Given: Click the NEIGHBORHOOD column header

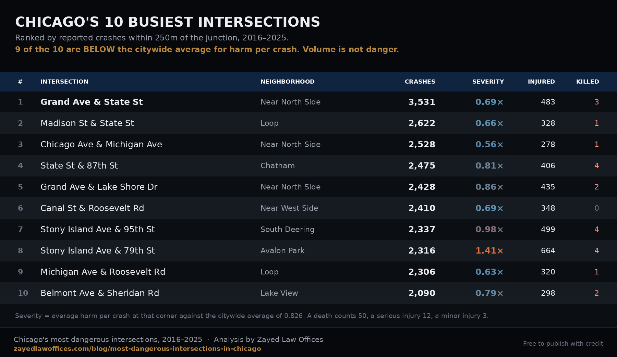Looking at the screenshot, I should pyautogui.click(x=288, y=82).
